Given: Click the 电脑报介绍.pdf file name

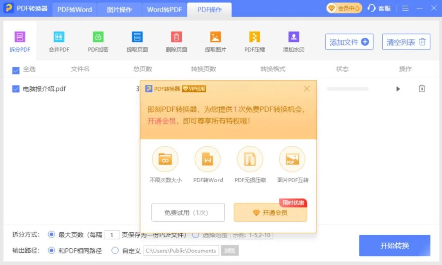Looking at the screenshot, I should pyautogui.click(x=44, y=89).
